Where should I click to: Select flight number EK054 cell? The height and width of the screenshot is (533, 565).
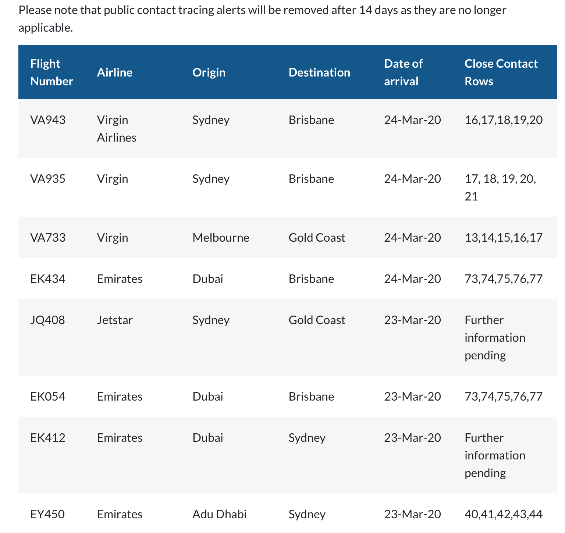(x=48, y=397)
